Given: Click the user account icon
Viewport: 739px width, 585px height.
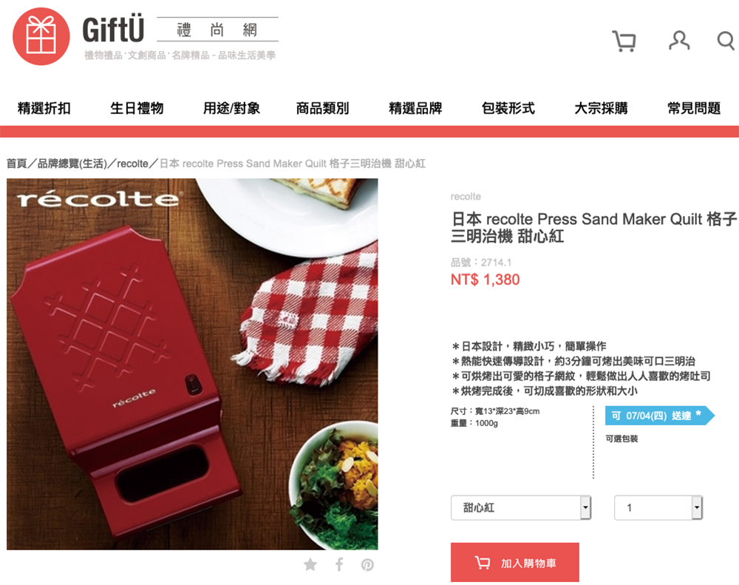Looking at the screenshot, I should 679,41.
